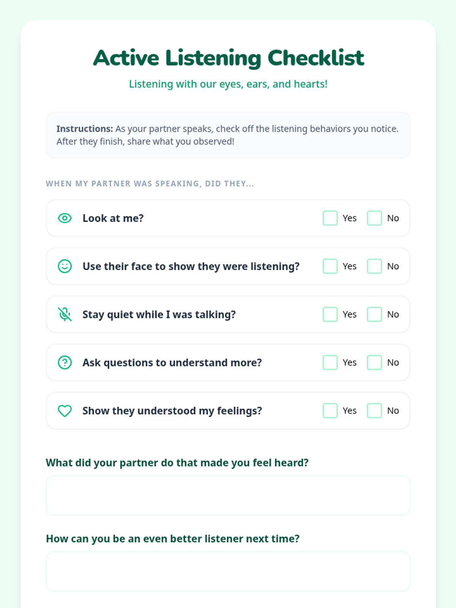Check Yes for Look at me

[330, 218]
